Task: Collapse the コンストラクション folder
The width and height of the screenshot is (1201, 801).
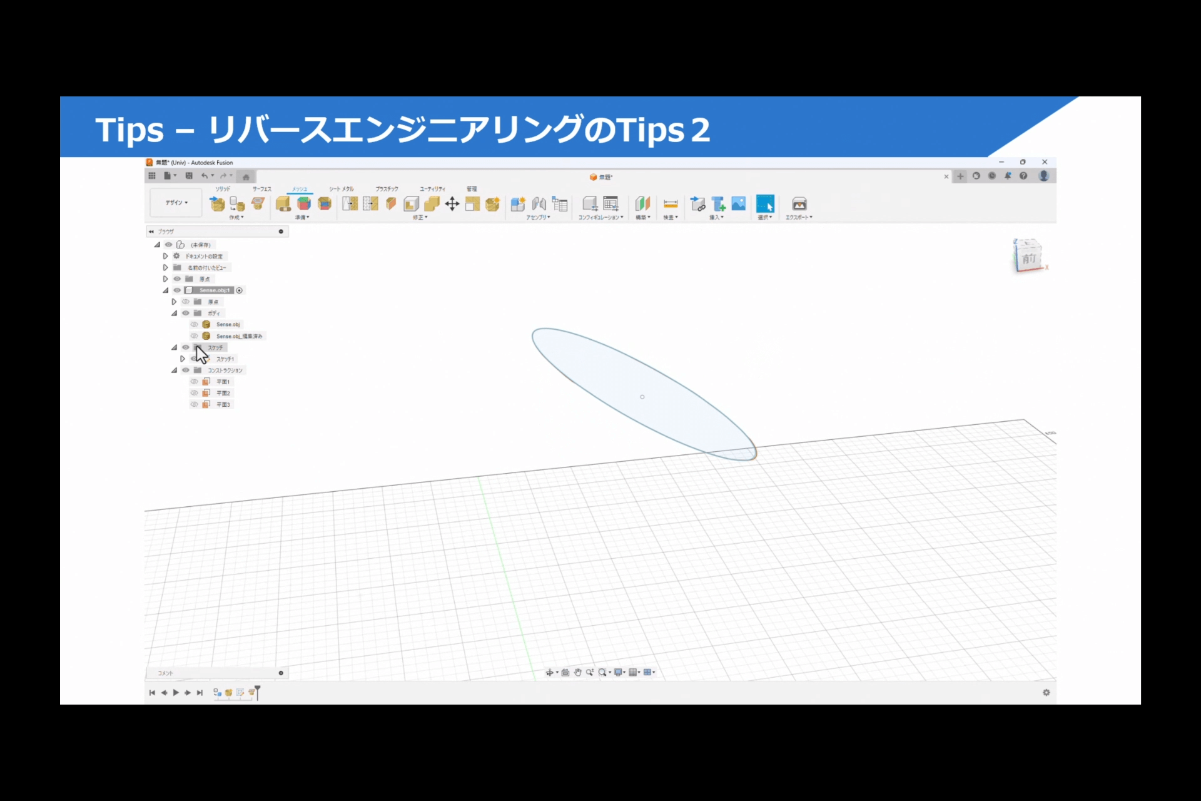Action: tap(175, 370)
